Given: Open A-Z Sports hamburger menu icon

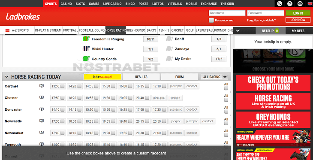Looking at the screenshot, I should point(7,30).
